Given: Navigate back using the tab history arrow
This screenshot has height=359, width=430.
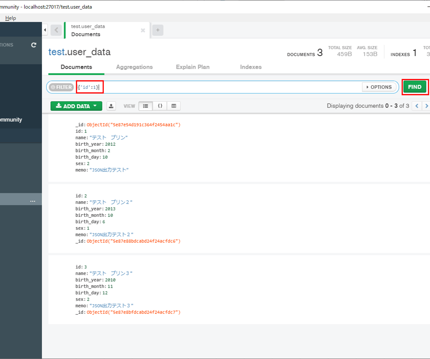Looking at the screenshot, I should 56,30.
